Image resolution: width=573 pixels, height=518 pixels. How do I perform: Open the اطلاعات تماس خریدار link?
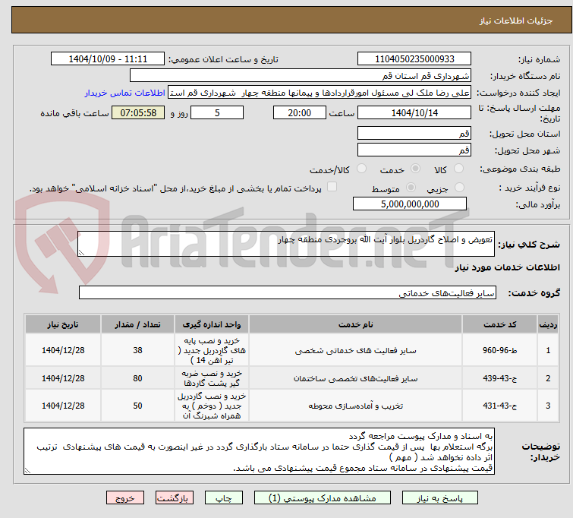click(125, 93)
